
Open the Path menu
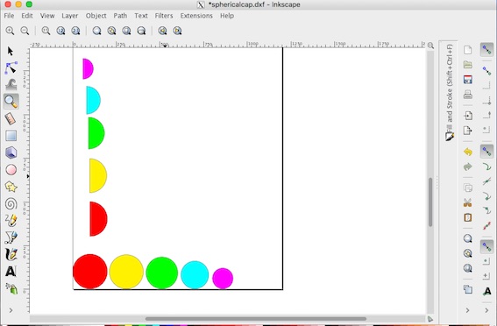point(120,16)
